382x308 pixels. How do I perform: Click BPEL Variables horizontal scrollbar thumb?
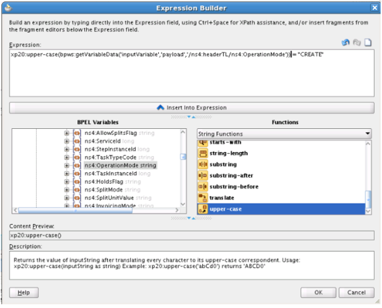click(75, 210)
